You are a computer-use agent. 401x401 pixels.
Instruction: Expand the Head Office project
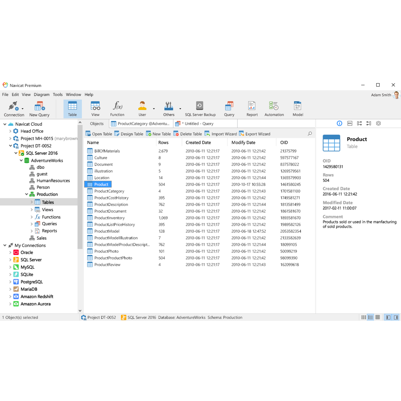(10, 131)
